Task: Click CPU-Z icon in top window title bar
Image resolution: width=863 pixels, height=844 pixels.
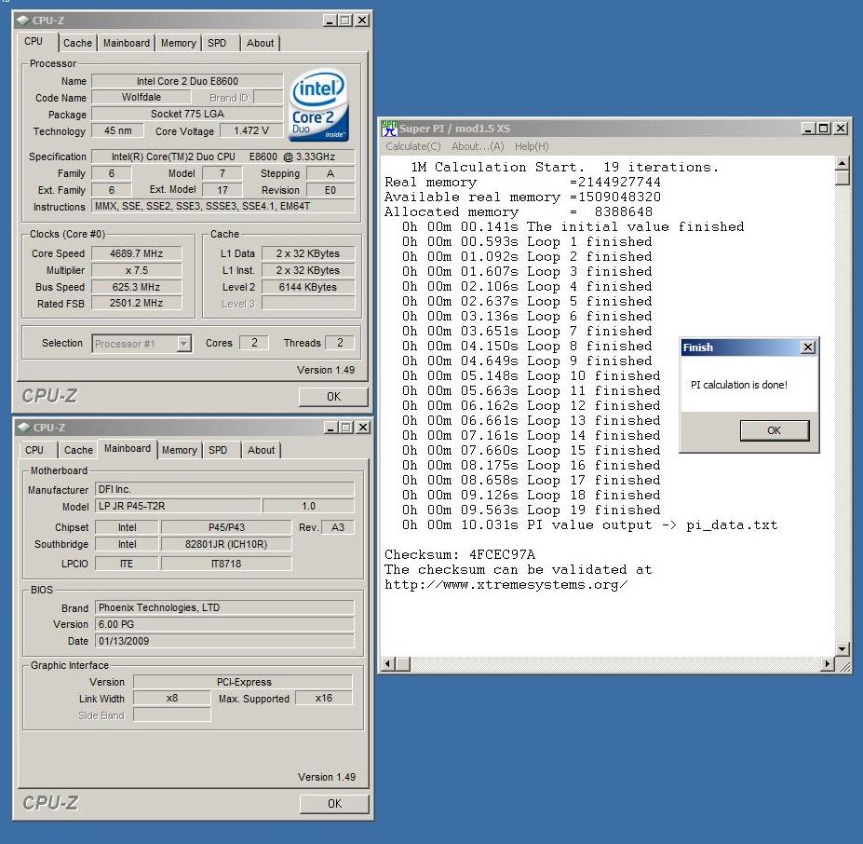Action: click(x=22, y=20)
